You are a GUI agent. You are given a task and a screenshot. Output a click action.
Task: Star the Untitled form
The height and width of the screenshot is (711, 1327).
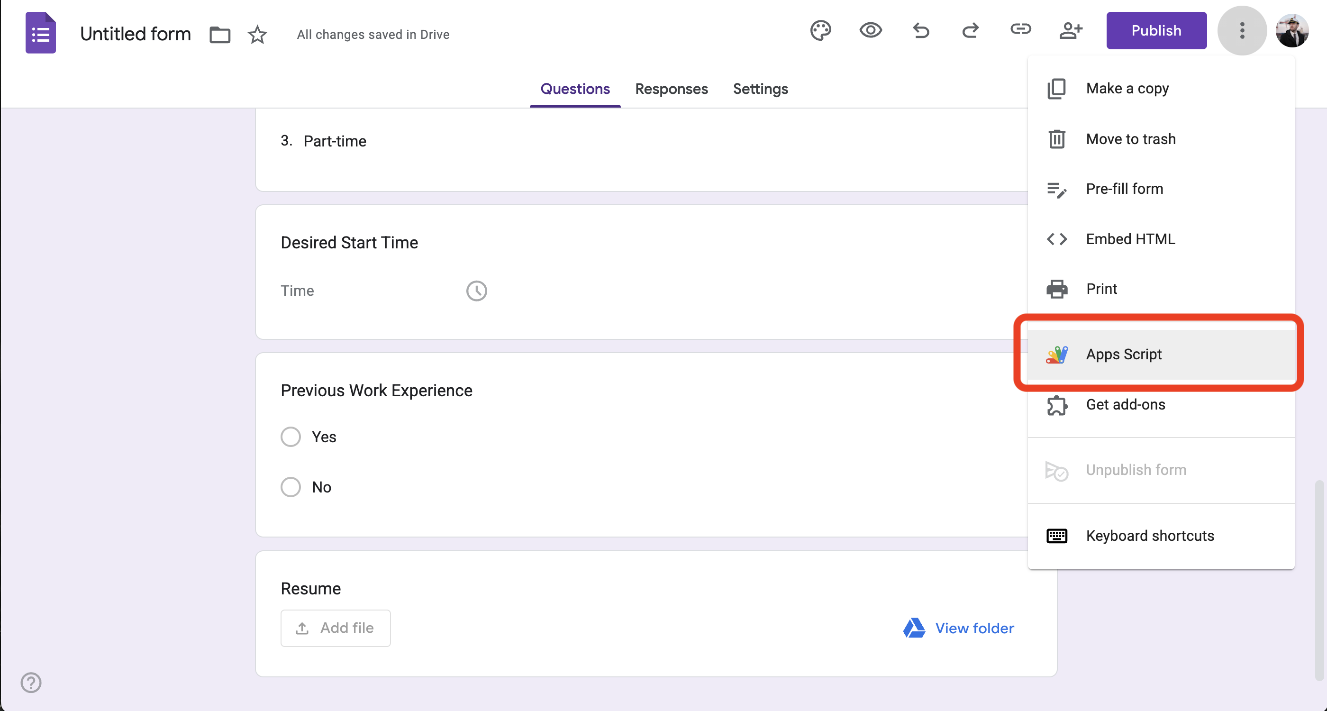257,35
